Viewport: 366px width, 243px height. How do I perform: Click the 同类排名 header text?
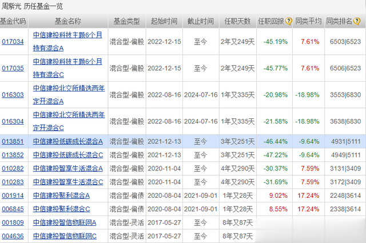339,21
